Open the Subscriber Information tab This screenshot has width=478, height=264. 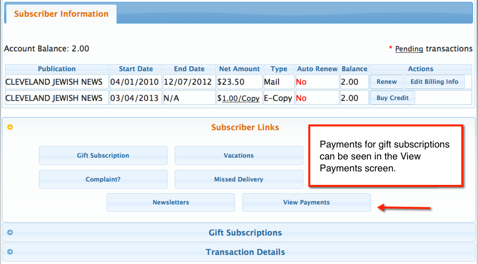pos(61,14)
